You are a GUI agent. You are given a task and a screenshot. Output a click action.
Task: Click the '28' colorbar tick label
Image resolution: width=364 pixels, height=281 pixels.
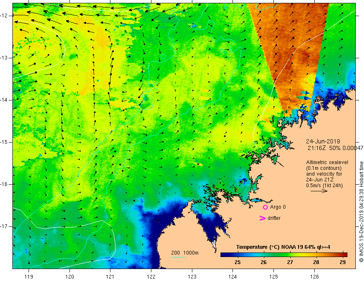(316, 262)
